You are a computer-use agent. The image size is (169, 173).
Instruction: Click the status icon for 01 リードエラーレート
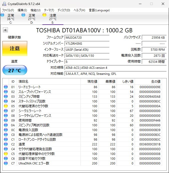pos(6,87)
